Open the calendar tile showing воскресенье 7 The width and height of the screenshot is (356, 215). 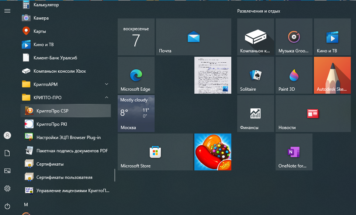click(x=136, y=37)
